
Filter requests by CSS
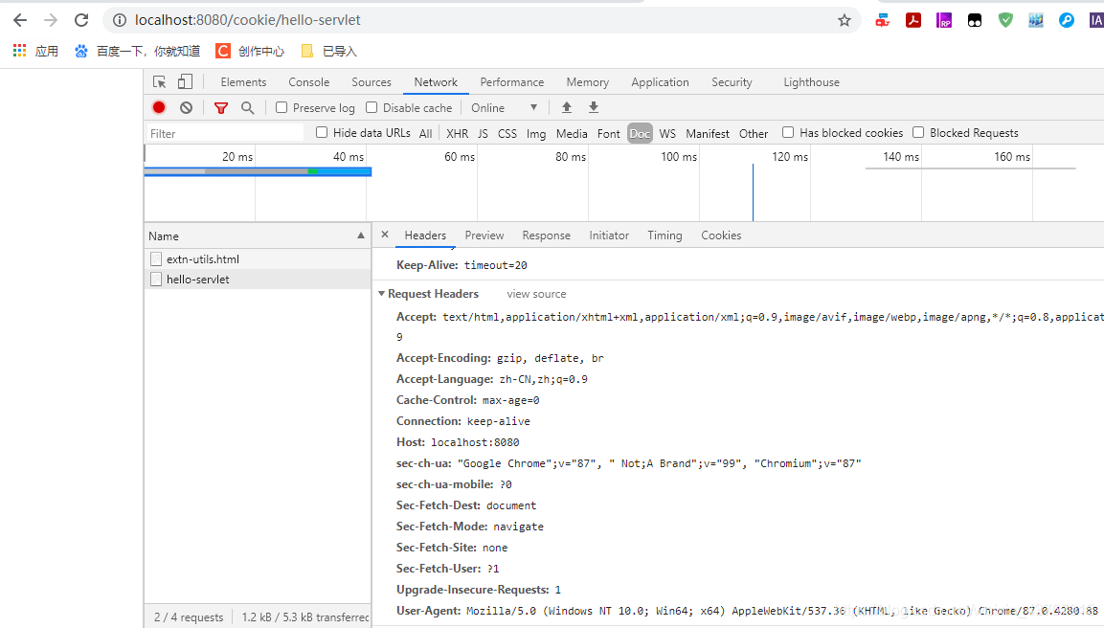click(x=507, y=133)
